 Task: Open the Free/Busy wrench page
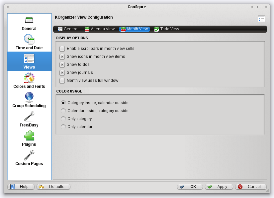click(x=29, y=119)
